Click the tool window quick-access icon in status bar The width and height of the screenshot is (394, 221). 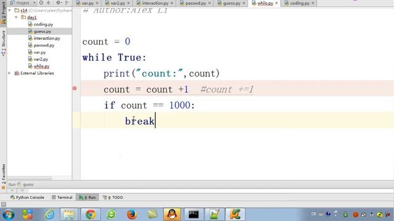click(x=4, y=204)
